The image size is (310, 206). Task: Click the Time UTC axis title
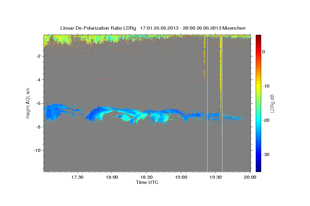[x=147, y=182]
